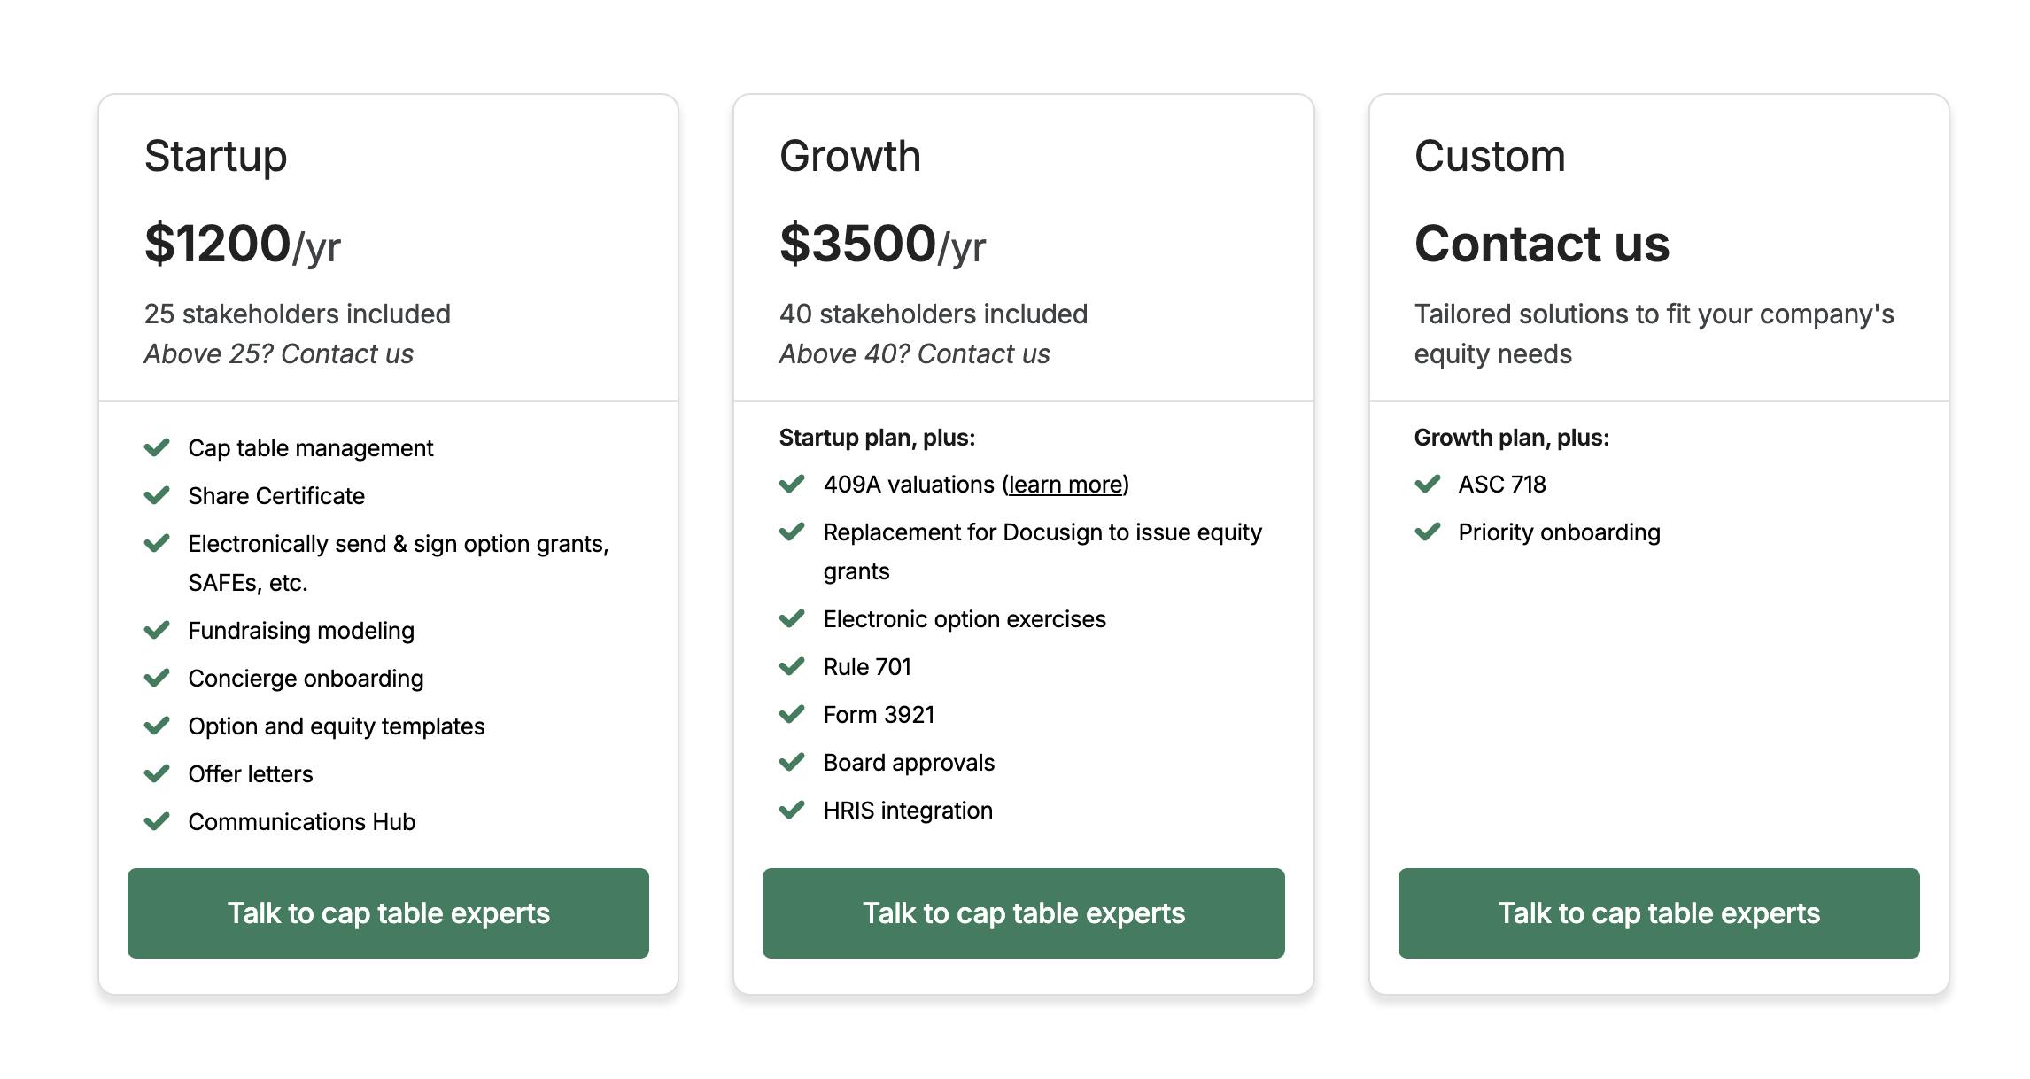Click the checkmark next to Communications Hub
This screenshot has width=2030, height=1079.
tap(157, 821)
